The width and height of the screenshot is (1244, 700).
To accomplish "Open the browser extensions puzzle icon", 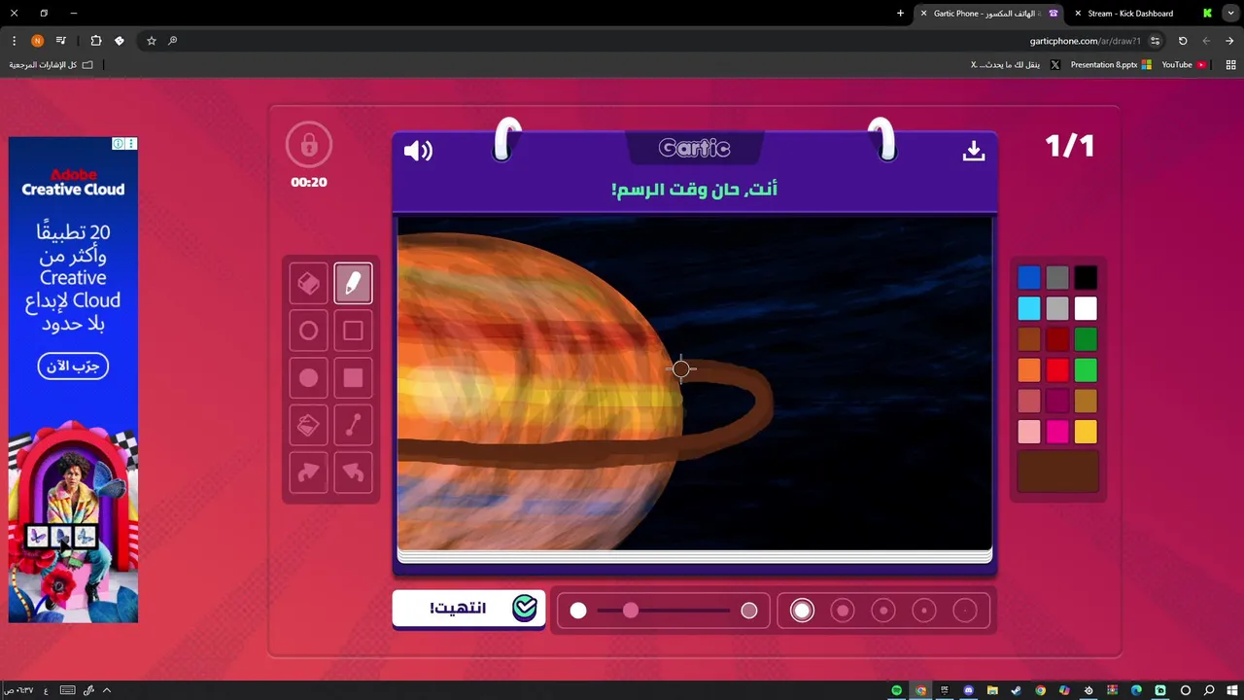I will [95, 41].
